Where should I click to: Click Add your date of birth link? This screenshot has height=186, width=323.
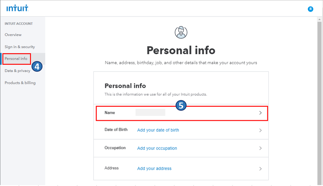click(158, 130)
